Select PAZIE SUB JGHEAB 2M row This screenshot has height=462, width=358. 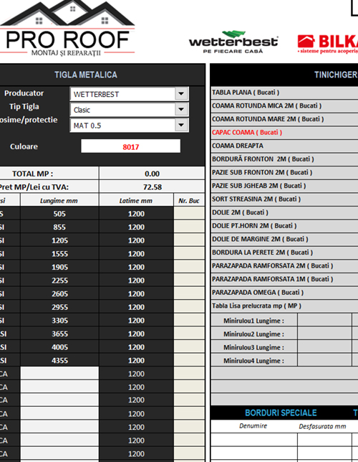coord(284,186)
